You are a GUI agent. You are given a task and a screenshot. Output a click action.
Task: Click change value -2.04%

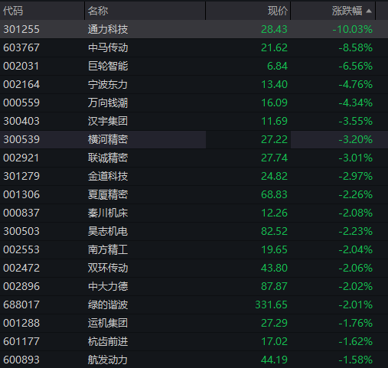pos(356,249)
